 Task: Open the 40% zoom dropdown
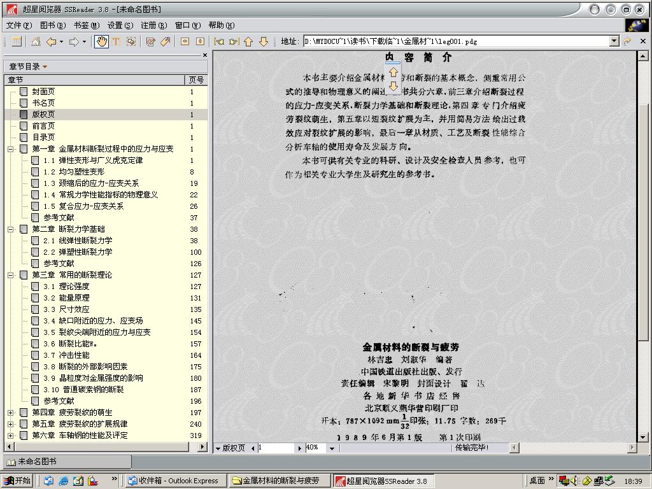point(332,448)
